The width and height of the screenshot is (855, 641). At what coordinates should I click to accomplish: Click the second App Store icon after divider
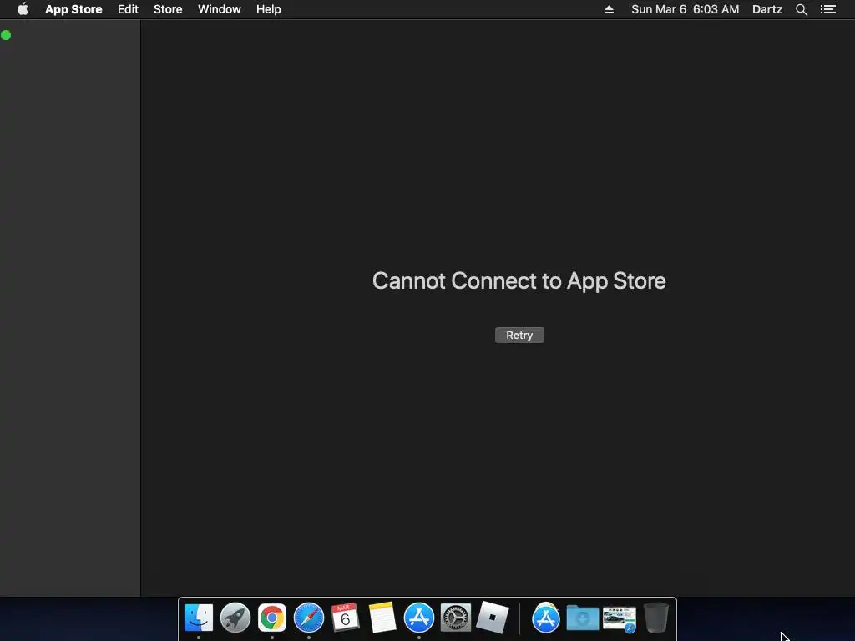pos(546,618)
